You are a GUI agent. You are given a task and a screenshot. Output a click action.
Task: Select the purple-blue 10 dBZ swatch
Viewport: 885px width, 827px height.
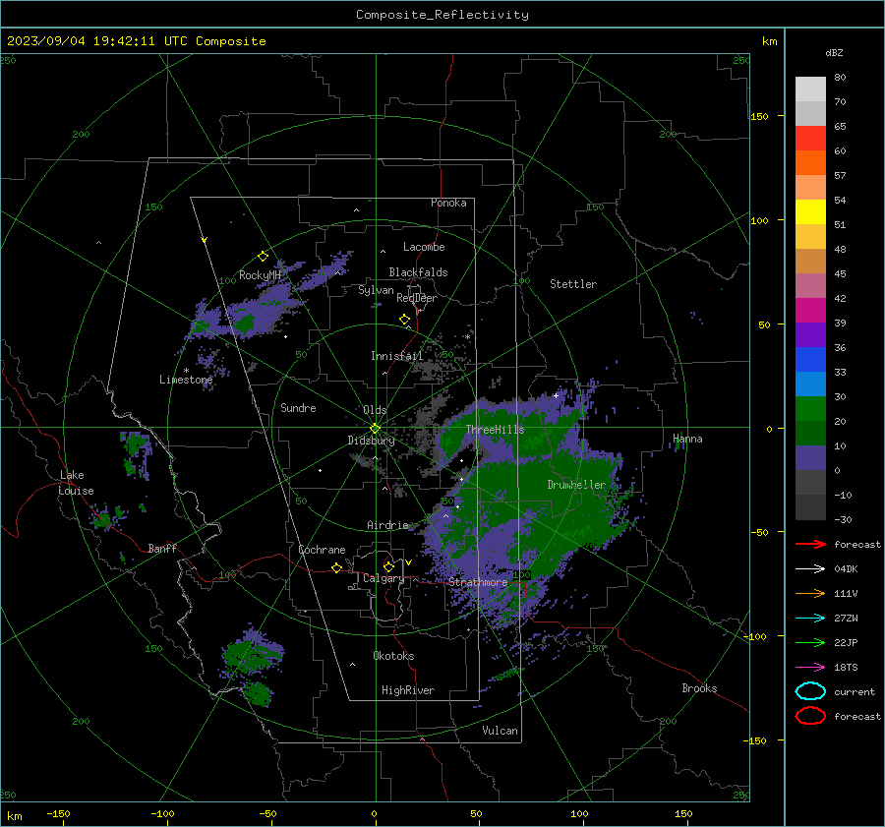(810, 457)
